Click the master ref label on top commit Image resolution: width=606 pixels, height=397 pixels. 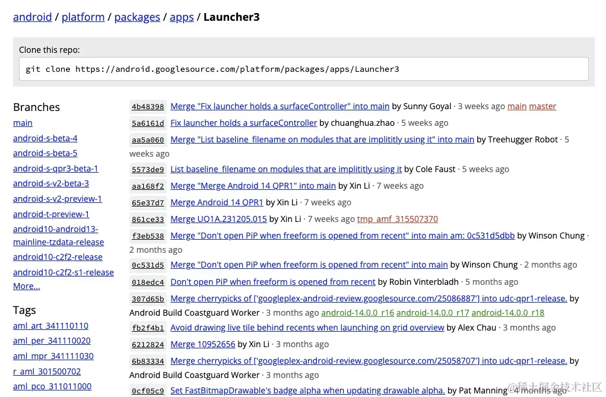pyautogui.click(x=542, y=106)
